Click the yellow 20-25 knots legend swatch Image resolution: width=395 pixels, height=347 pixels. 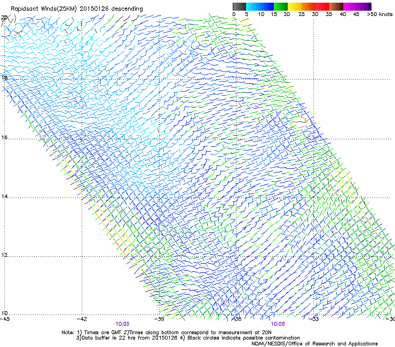(295, 6)
